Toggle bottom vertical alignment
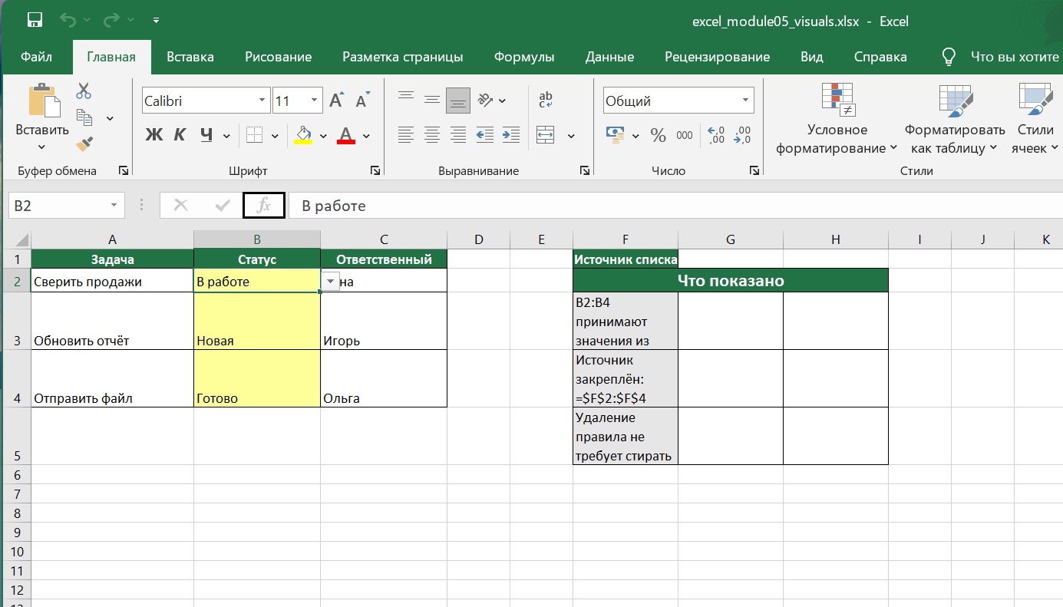1063x607 pixels. [x=458, y=100]
